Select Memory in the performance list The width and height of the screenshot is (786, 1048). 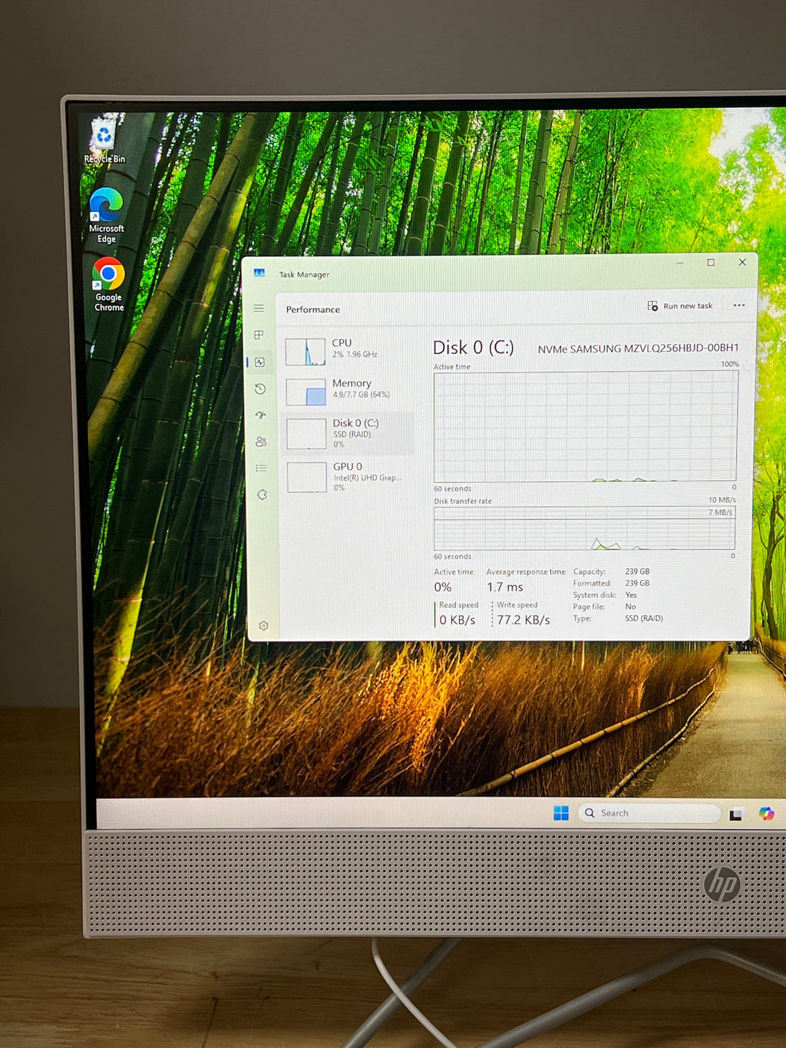pyautogui.click(x=348, y=392)
